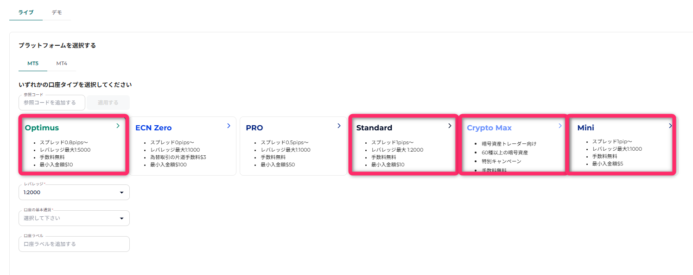Click the スプレッド0.5pips〜 text

284,143
